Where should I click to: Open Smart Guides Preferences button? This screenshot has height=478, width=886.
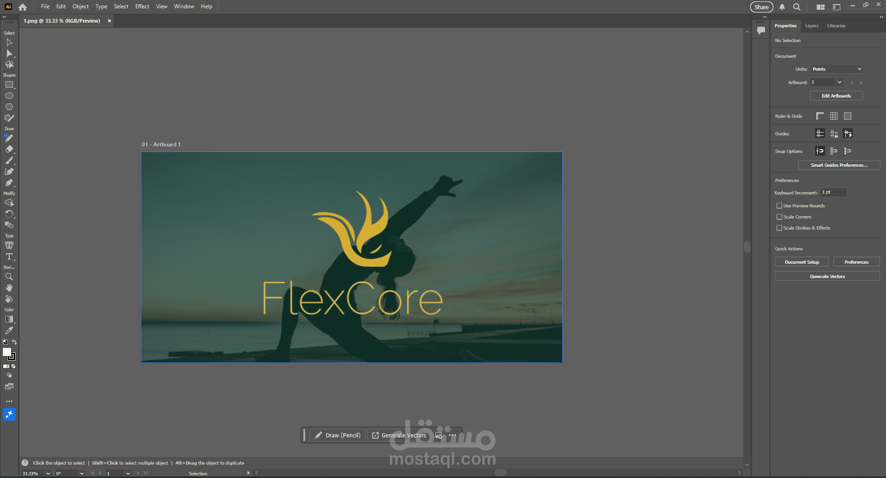click(839, 165)
